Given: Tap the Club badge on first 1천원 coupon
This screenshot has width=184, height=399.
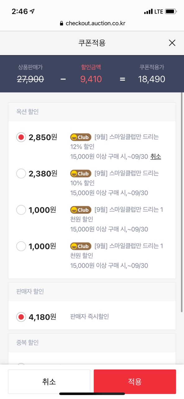Looking at the screenshot, I should (81, 210).
